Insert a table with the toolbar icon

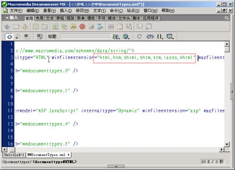[x=36, y=27]
